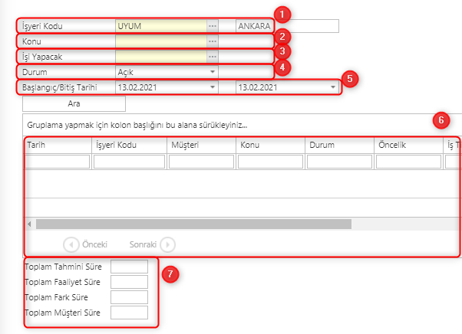The image size is (462, 334).
Task: Go to previous page with Önceki arrow
Action: click(x=71, y=244)
